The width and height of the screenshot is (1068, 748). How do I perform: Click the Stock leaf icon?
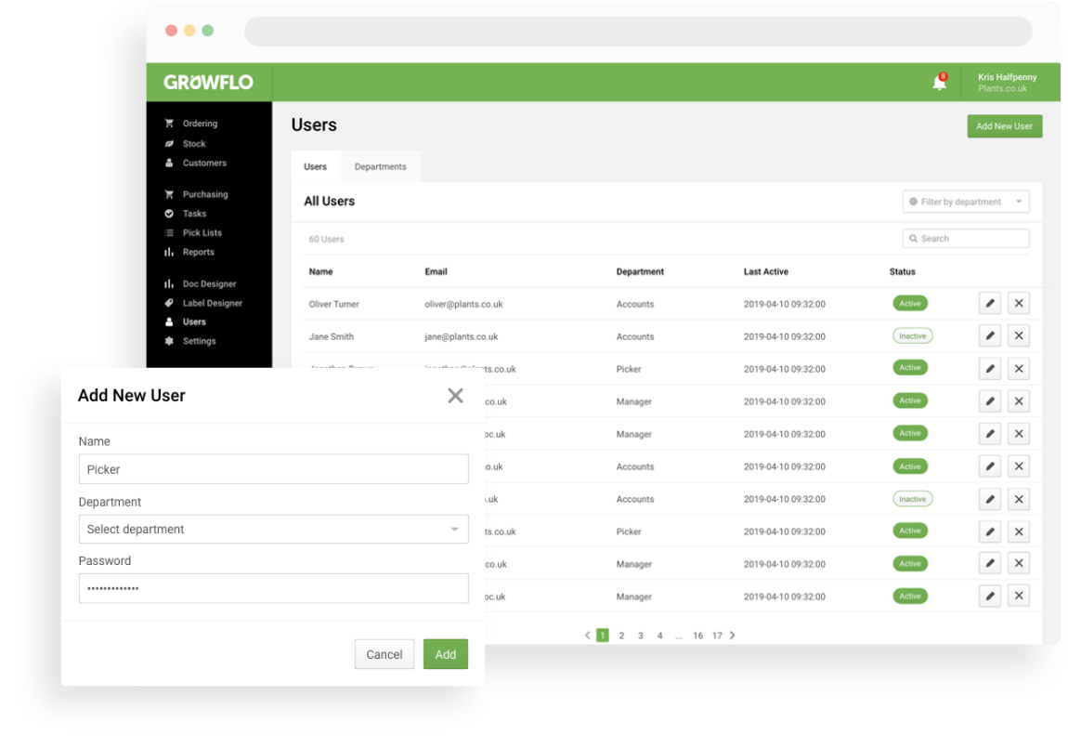(169, 144)
